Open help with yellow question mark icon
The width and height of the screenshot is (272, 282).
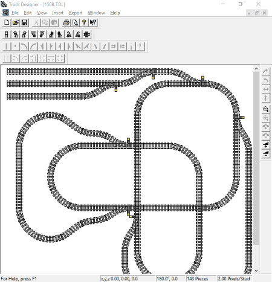click(x=84, y=22)
